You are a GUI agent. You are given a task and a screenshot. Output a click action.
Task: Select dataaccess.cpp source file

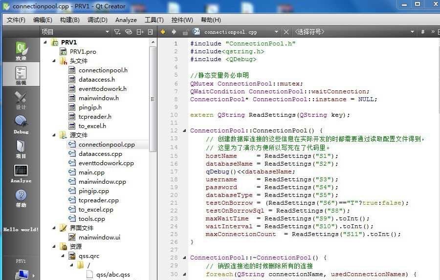100,154
